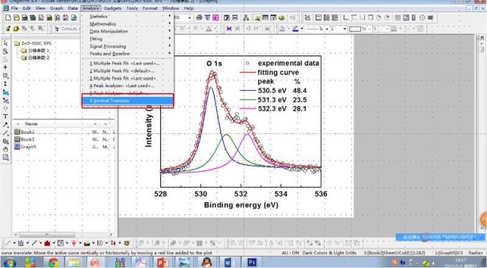Screen dimensions: 487x268
Task: Click the Print icon in toolbar
Action: (x=200, y=18)
